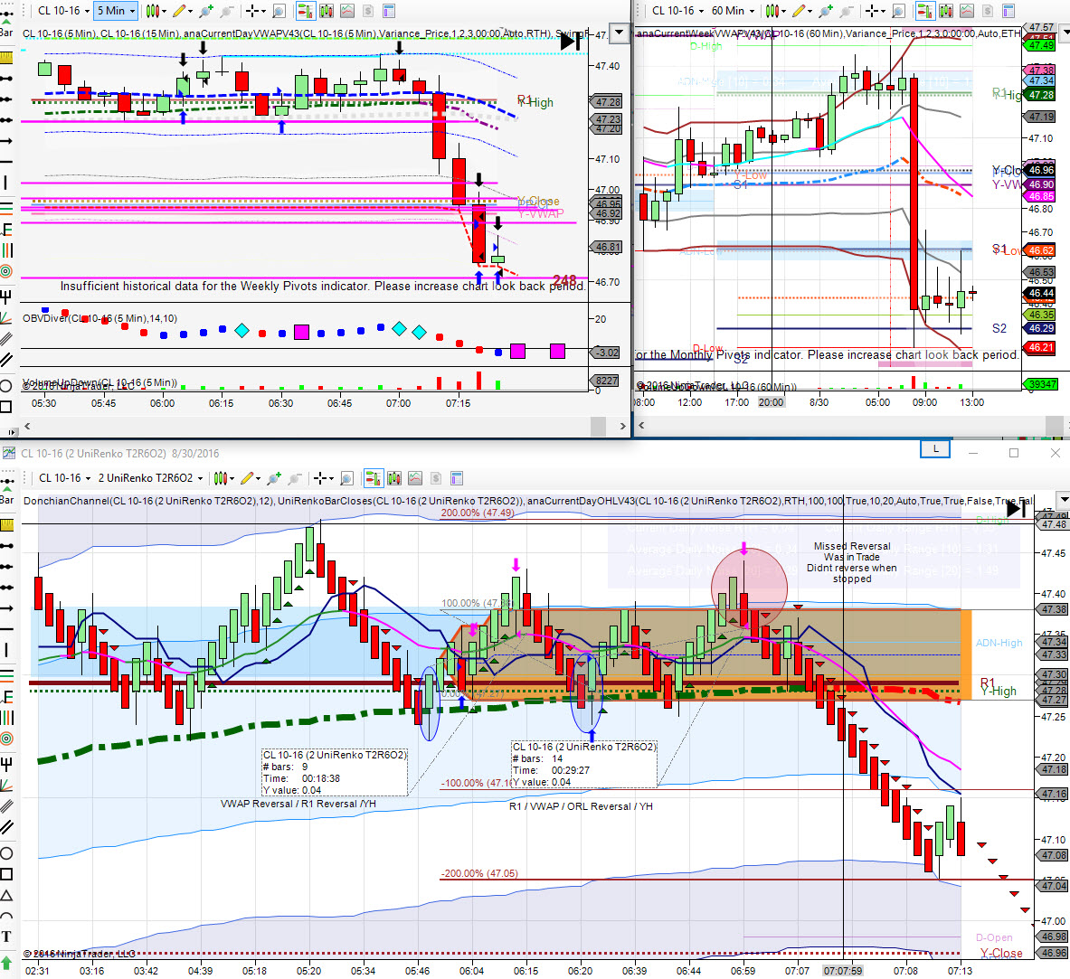The width and height of the screenshot is (1070, 979).
Task: Open Properties icon in 5 Min chart toolbar
Action: [x=389, y=11]
